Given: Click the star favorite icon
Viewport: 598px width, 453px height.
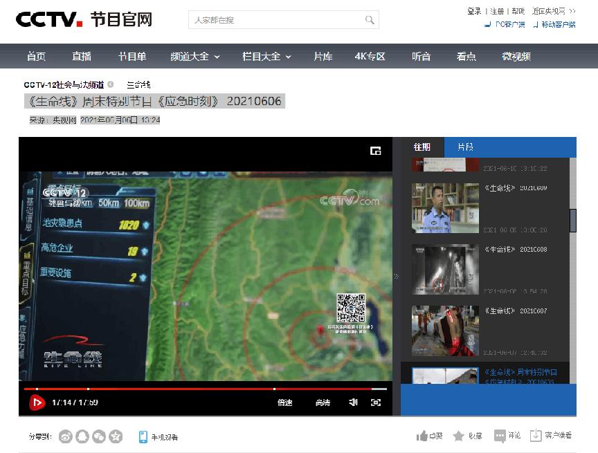Looking at the screenshot, I should tap(458, 436).
